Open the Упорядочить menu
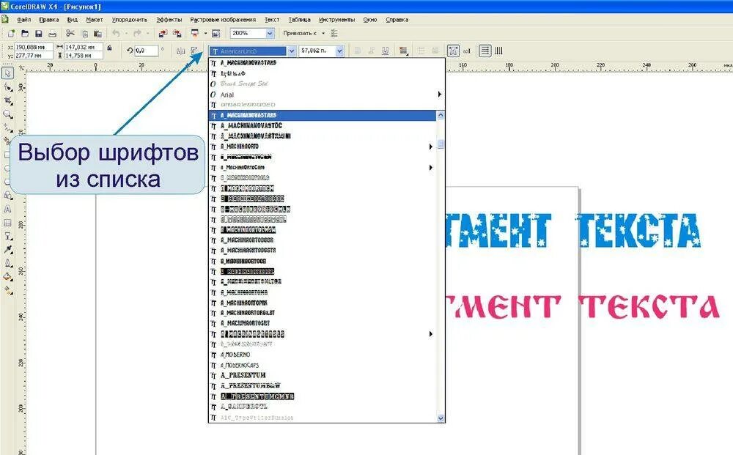This screenshot has height=455, width=733. [130, 20]
